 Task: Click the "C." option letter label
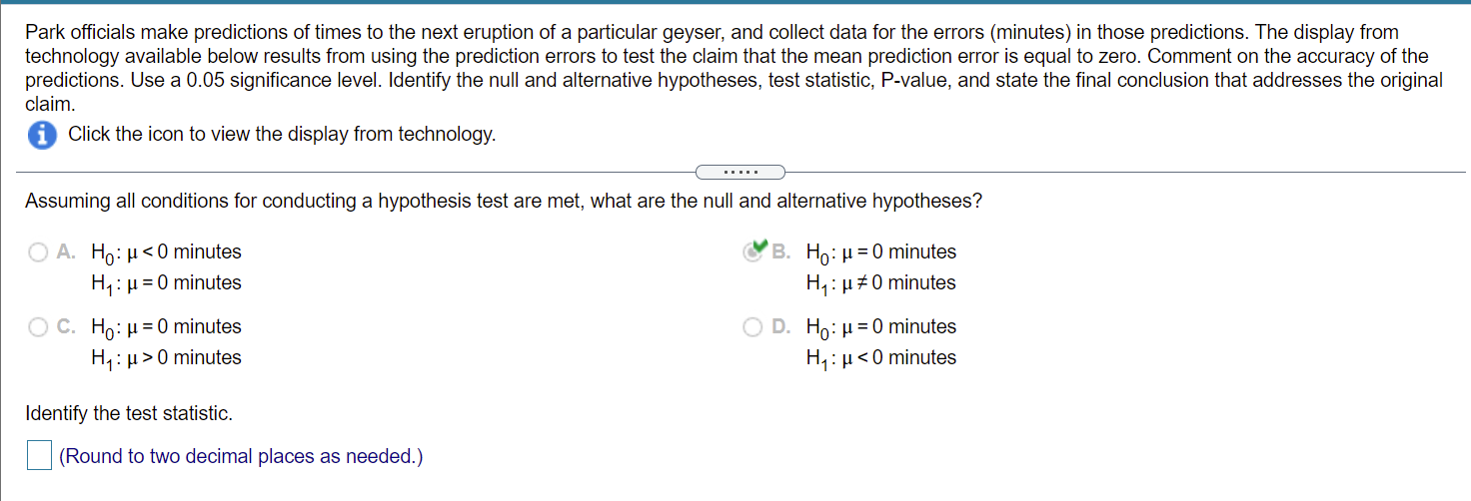[x=66, y=327]
